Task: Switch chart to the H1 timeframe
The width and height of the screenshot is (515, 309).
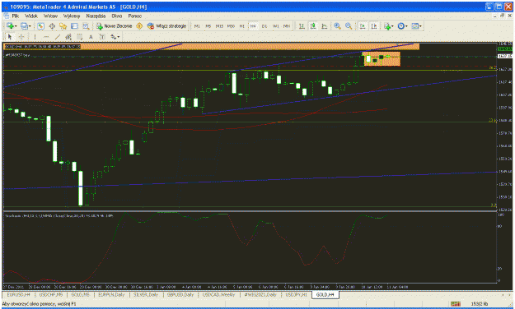Action: tap(242, 26)
